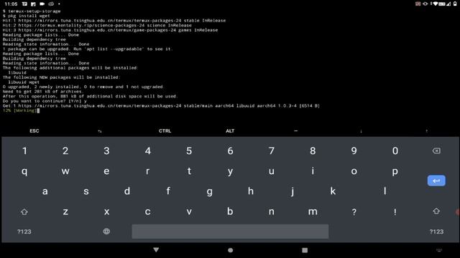This screenshot has width=460, height=258.
Task: Tap the globe language switch key
Action: point(106,231)
